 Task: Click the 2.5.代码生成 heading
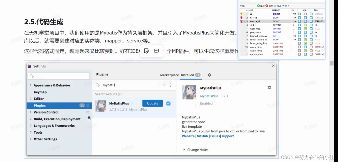(x=44, y=22)
